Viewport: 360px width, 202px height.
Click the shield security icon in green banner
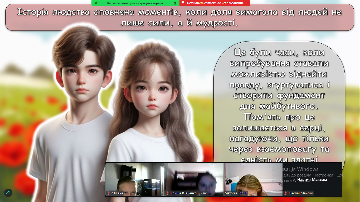pos(175,3)
